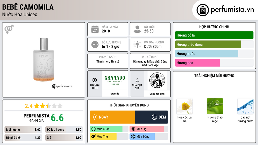258x145 pixels.
Task: Click the BEBÊ CAMOMILA title
Action: coord(28,7)
